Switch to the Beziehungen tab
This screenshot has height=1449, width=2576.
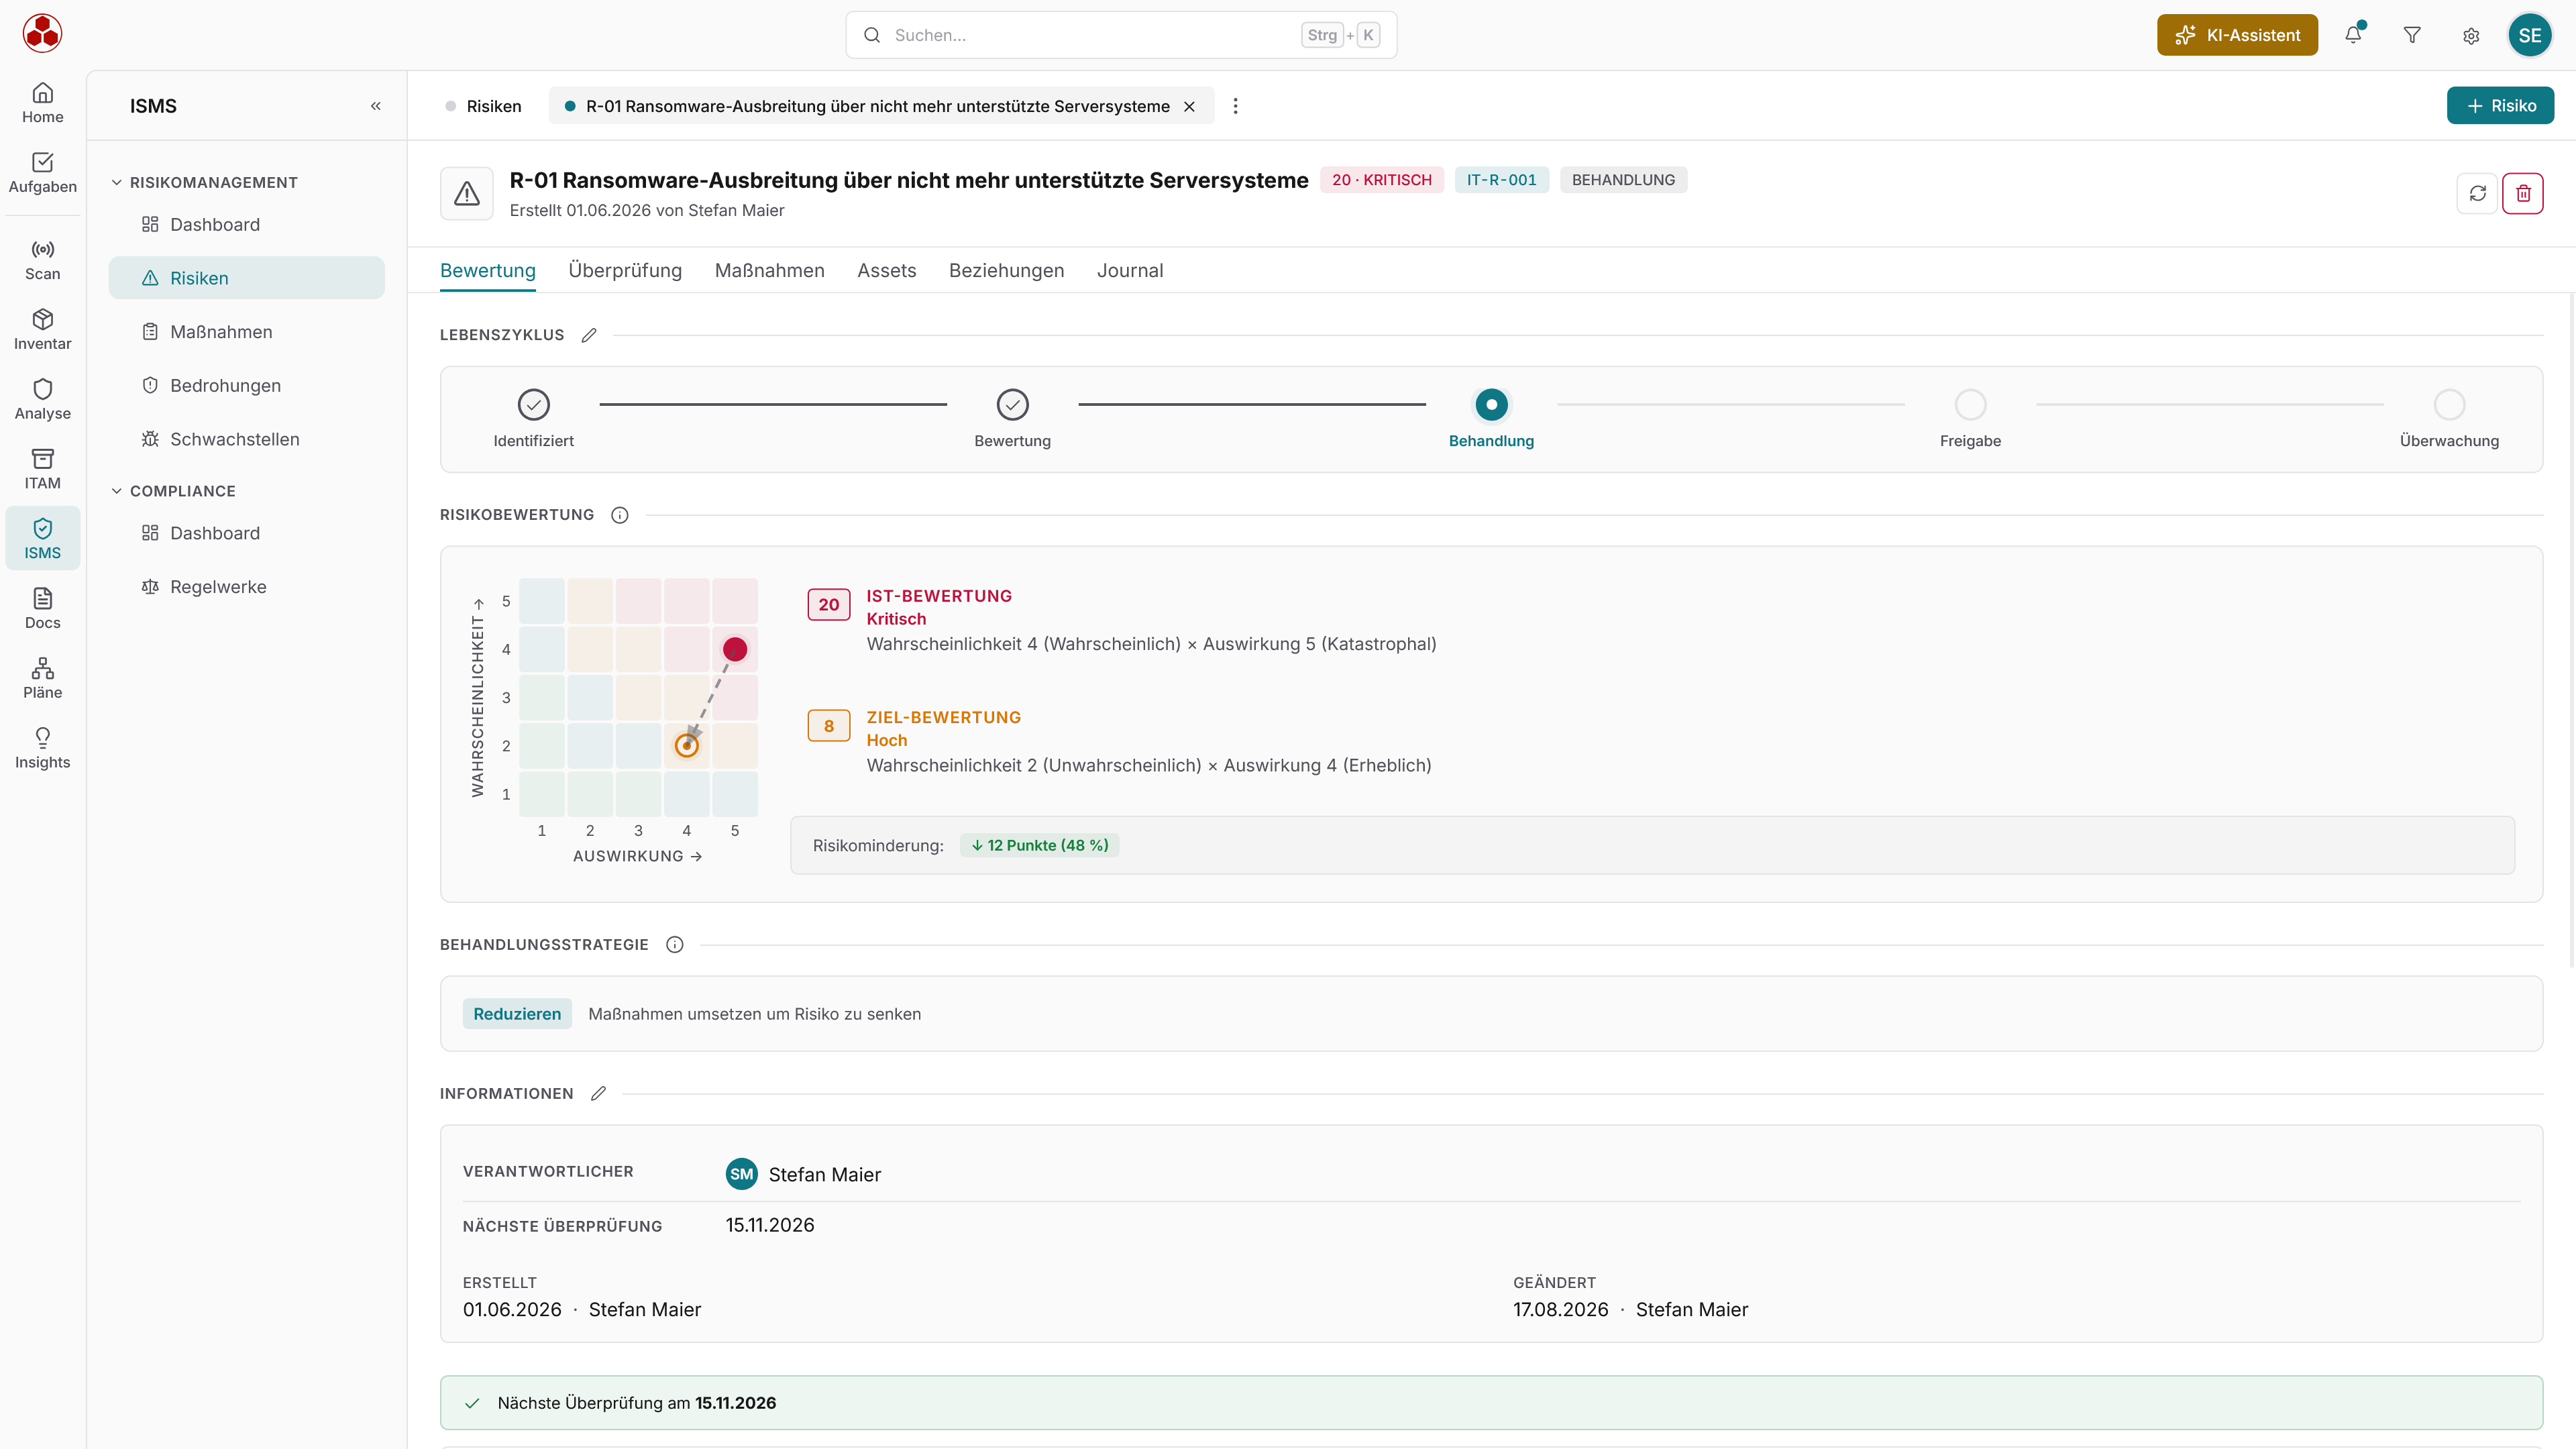[1006, 270]
